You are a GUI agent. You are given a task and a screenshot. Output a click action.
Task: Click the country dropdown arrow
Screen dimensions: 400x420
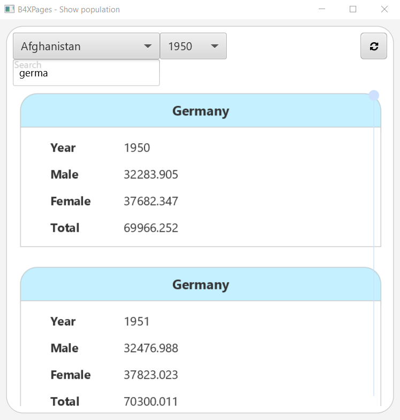tap(148, 46)
